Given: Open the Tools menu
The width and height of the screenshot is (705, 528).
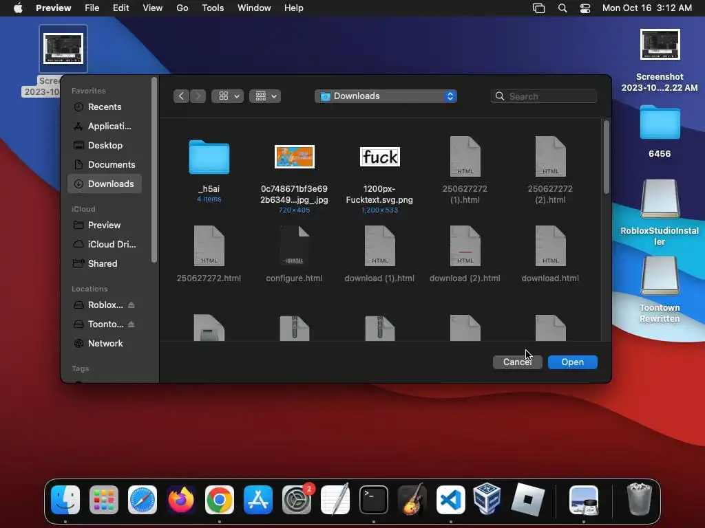Looking at the screenshot, I should click(213, 8).
